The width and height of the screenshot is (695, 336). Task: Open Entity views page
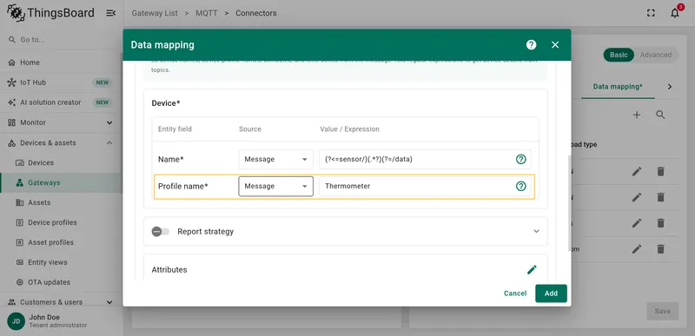tap(61, 262)
